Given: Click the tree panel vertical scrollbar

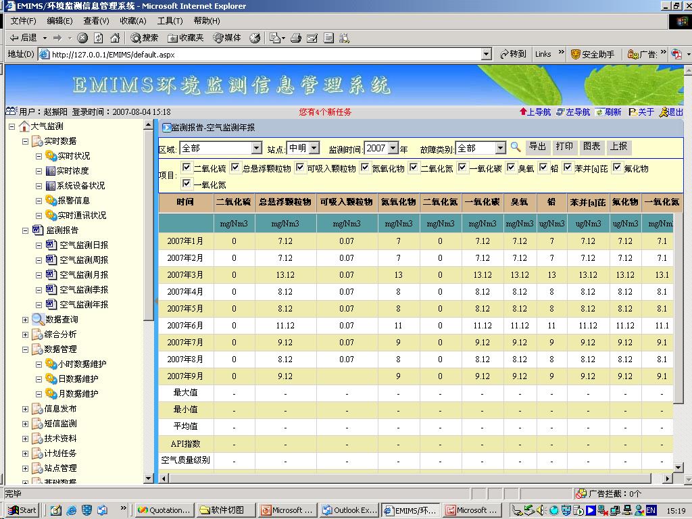Looking at the screenshot, I should tap(148, 302).
